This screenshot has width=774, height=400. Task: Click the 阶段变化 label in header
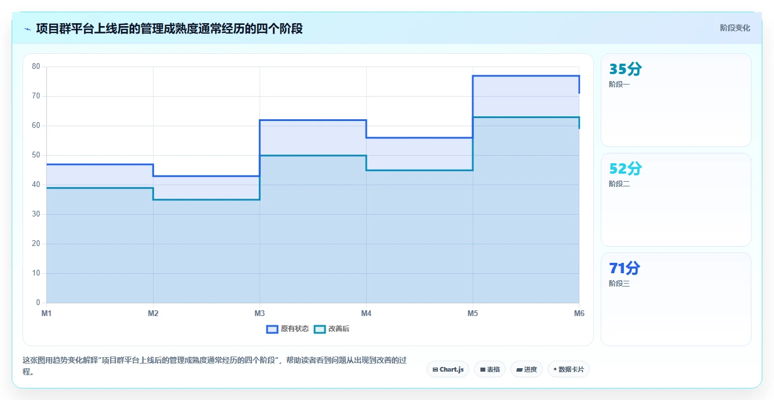click(x=735, y=28)
